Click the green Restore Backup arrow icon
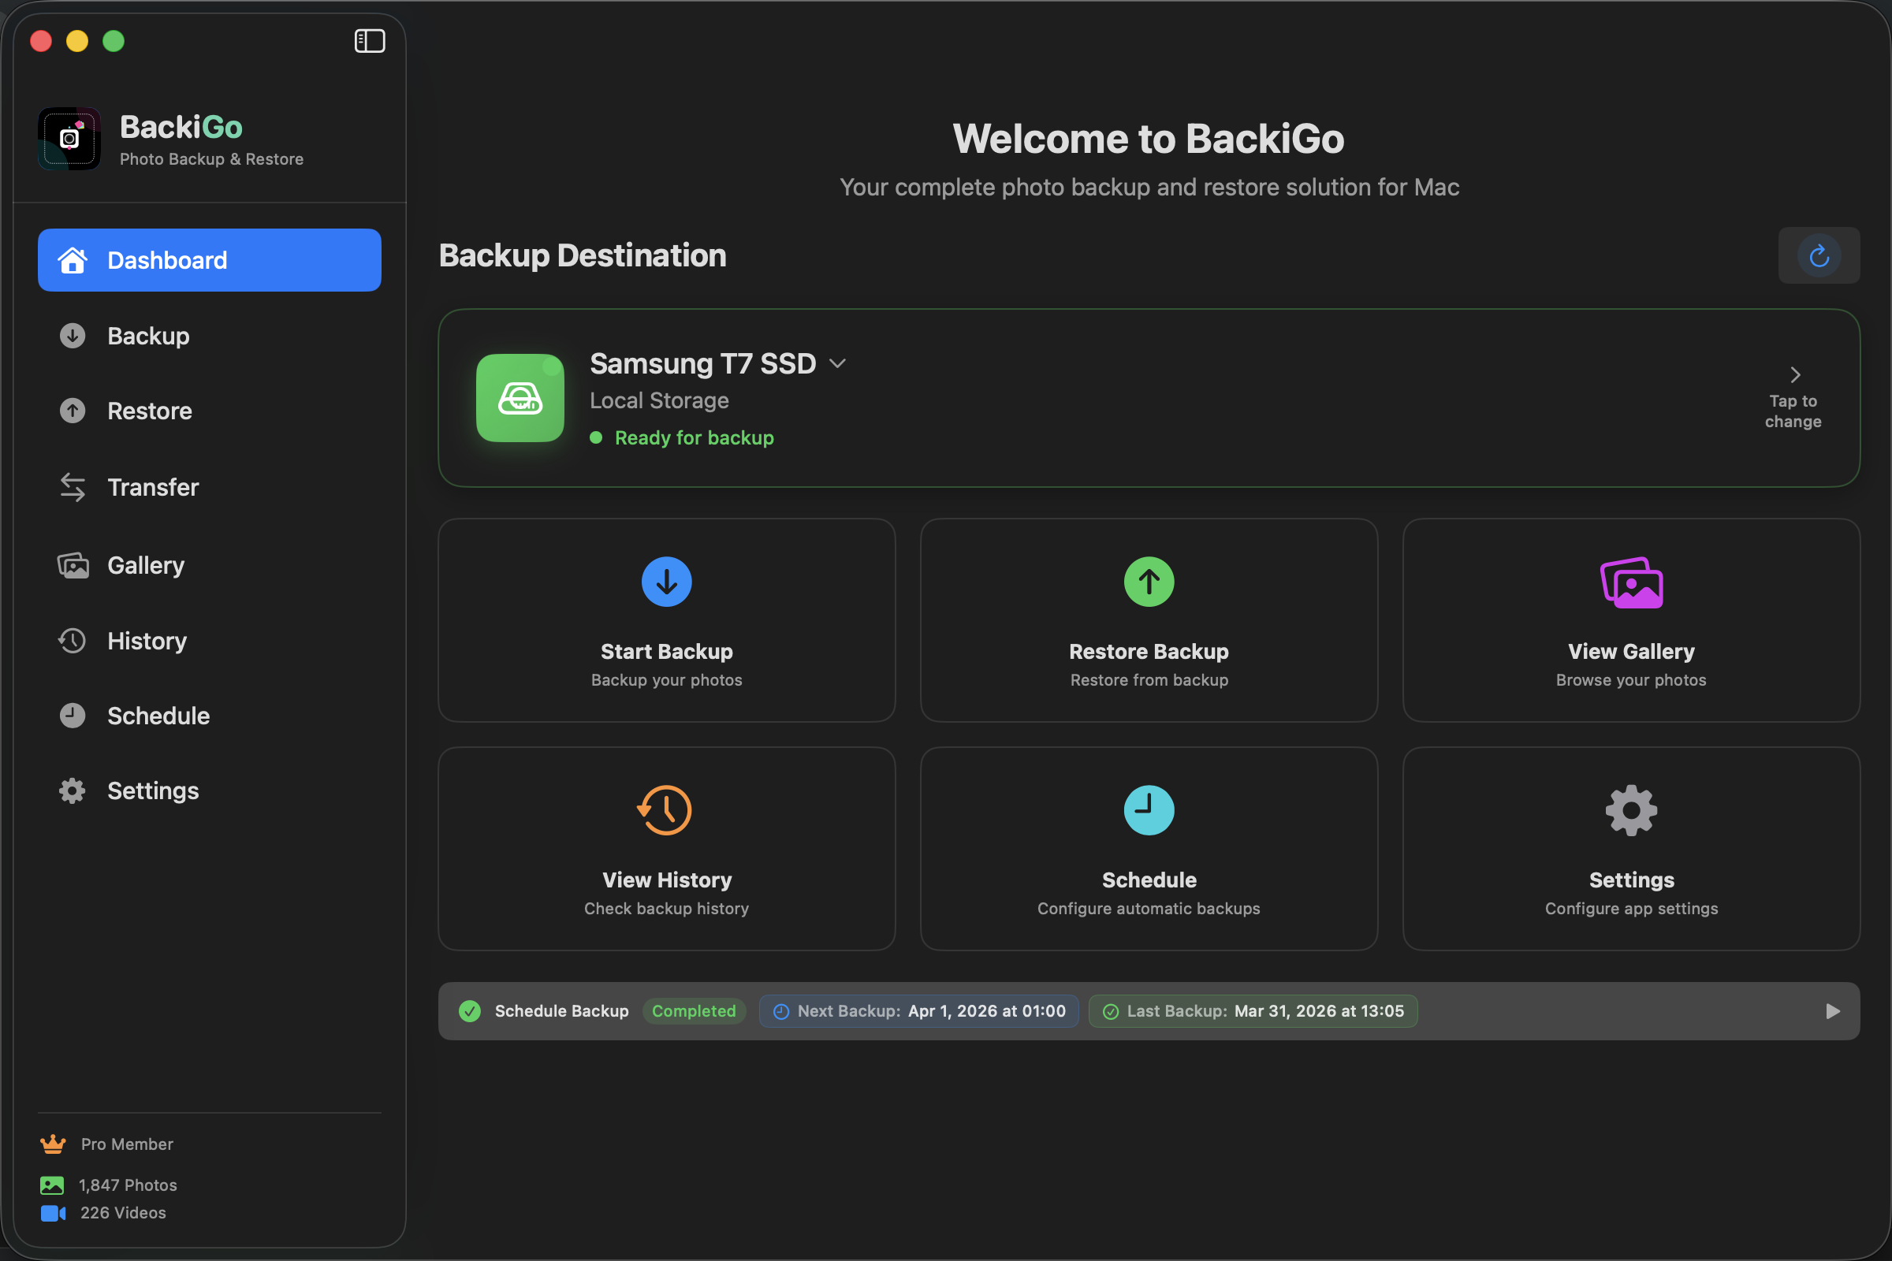This screenshot has width=1892, height=1261. 1148,582
